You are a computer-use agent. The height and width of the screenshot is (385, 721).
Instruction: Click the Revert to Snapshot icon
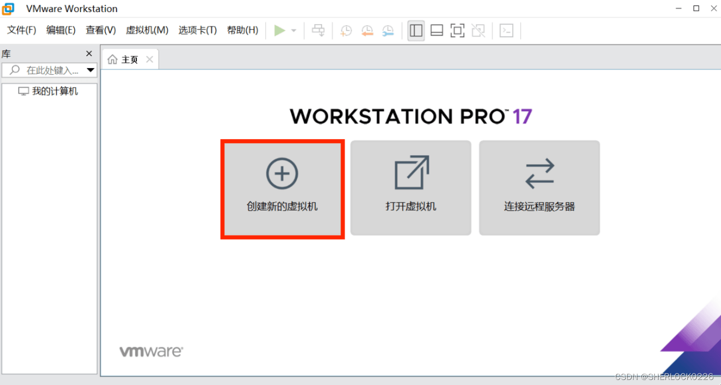pyautogui.click(x=367, y=31)
